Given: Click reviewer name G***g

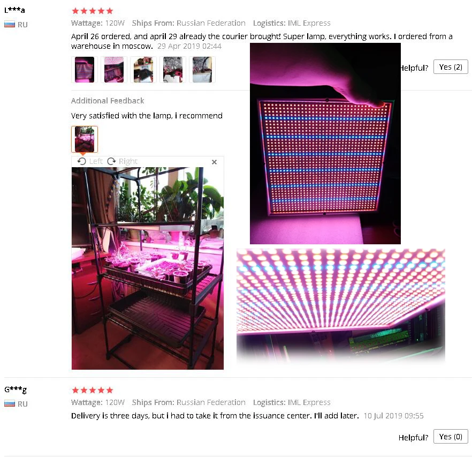Looking at the screenshot, I should 16,390.
